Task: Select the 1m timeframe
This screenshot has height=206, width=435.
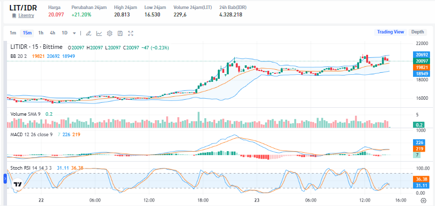Action: pyautogui.click(x=13, y=33)
